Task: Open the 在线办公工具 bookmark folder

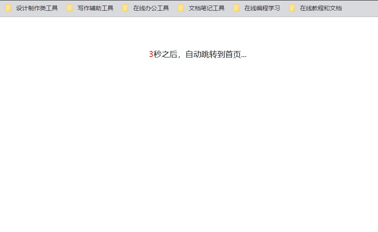Action: coord(146,8)
